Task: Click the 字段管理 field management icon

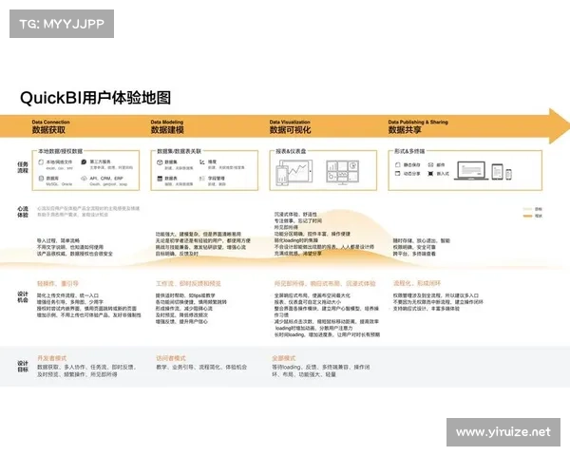Action: coord(202,179)
